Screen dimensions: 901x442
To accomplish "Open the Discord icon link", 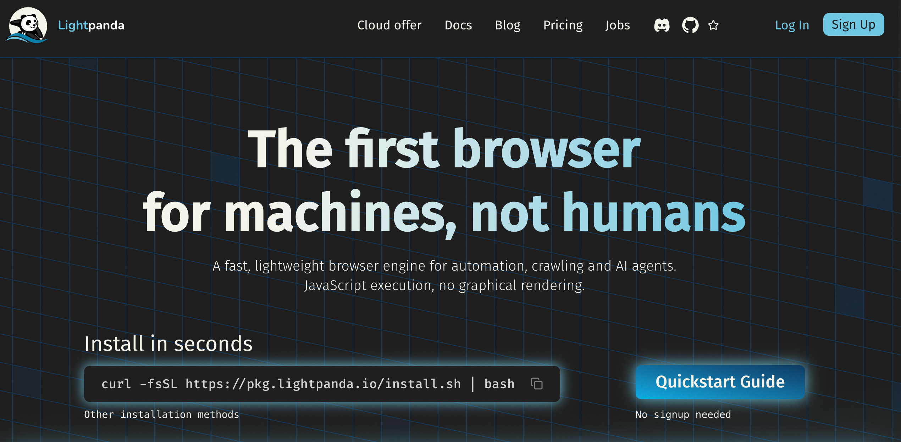I will click(662, 25).
